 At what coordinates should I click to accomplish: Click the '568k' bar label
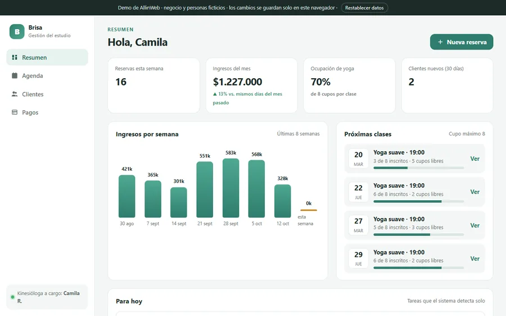click(256, 154)
